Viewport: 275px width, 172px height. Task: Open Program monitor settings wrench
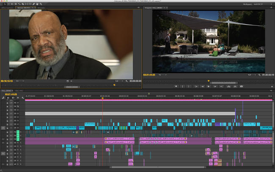click(x=259, y=75)
